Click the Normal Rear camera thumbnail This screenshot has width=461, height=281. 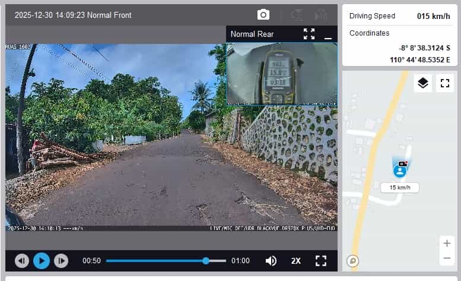coord(281,74)
